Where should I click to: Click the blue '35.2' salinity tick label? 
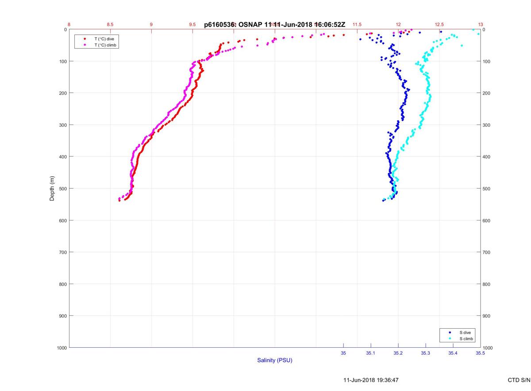point(398,353)
